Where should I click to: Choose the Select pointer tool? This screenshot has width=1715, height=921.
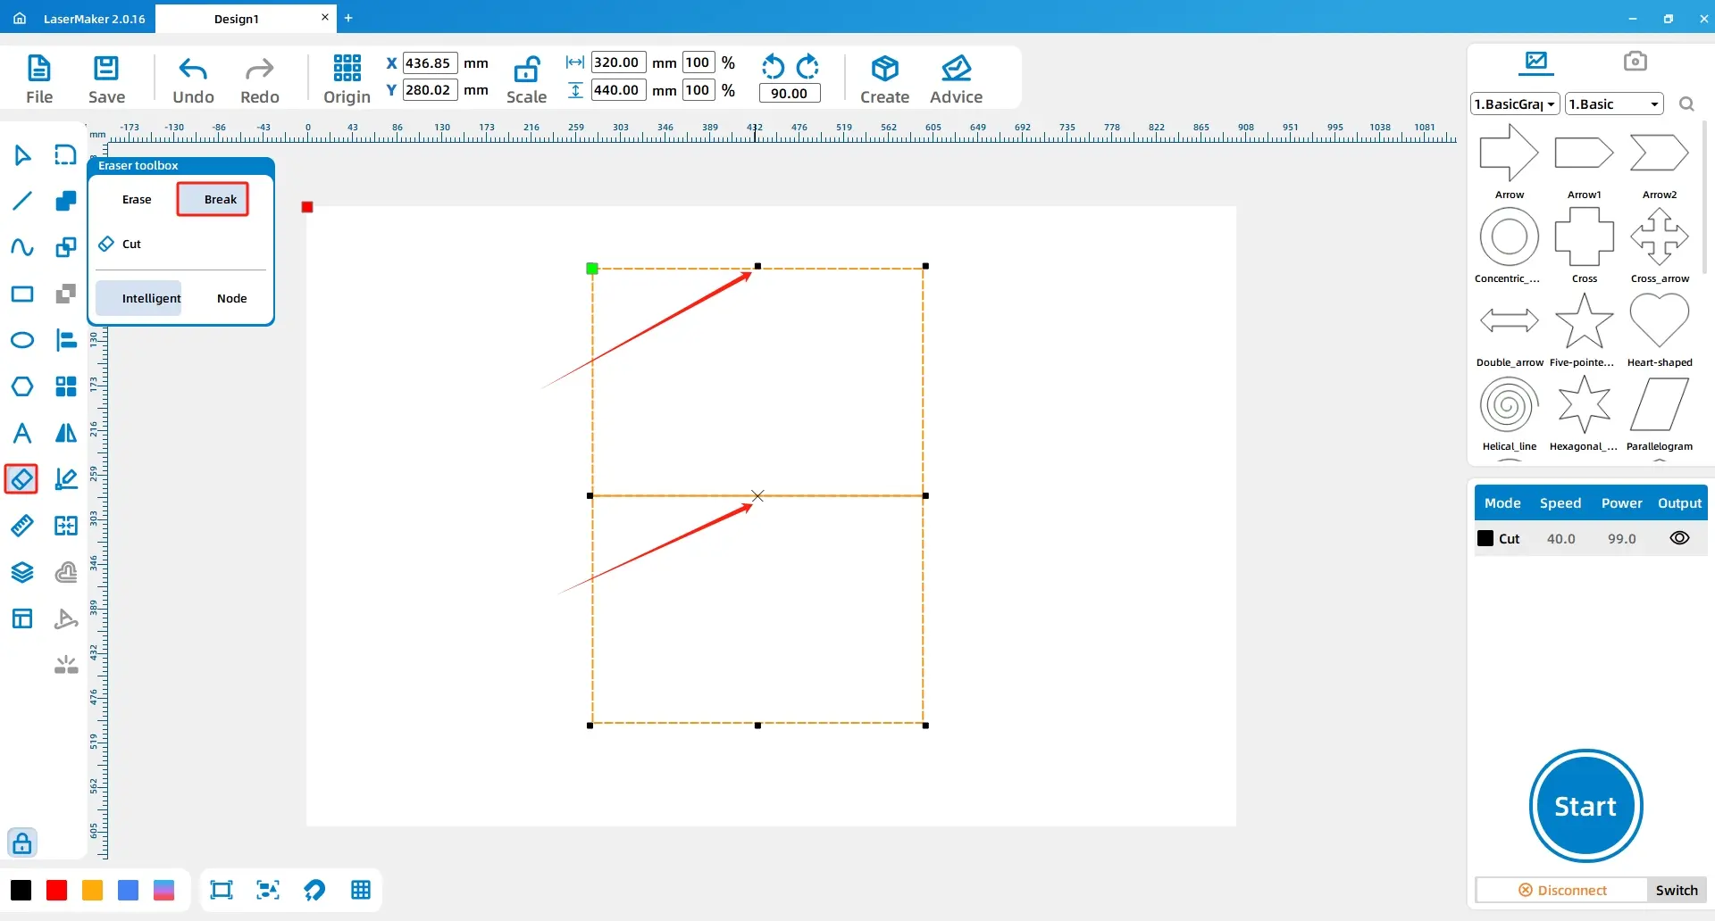[x=22, y=155]
